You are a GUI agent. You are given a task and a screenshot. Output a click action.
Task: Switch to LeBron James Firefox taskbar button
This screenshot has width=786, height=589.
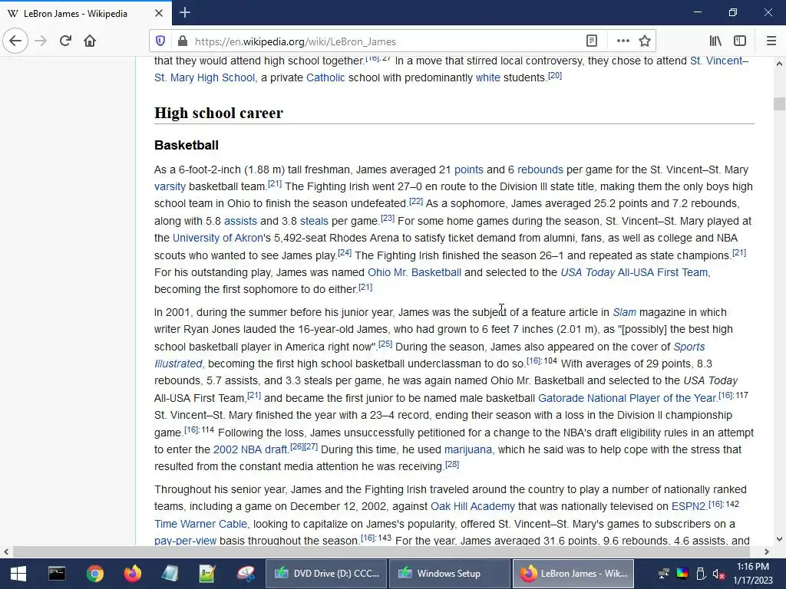coord(573,574)
